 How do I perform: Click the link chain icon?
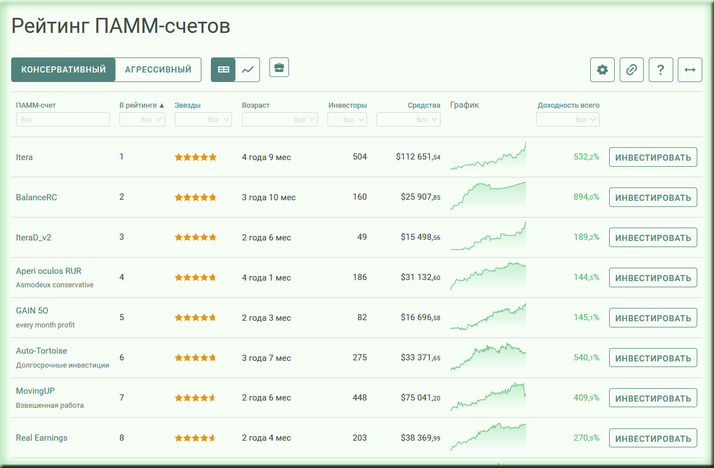coord(631,70)
